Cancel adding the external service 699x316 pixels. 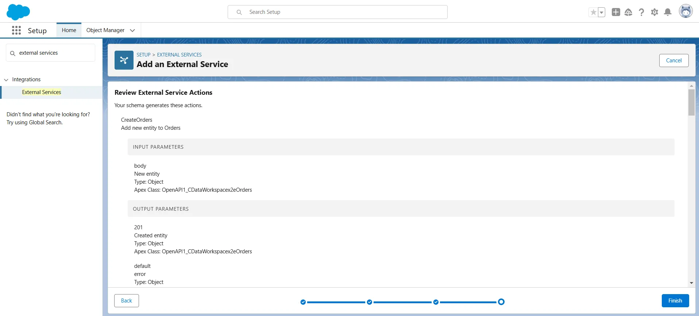pyautogui.click(x=673, y=61)
